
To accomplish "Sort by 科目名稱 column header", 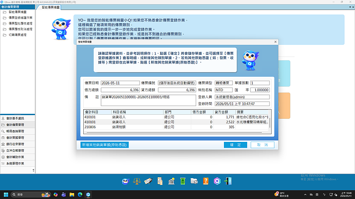I will 137,112.
